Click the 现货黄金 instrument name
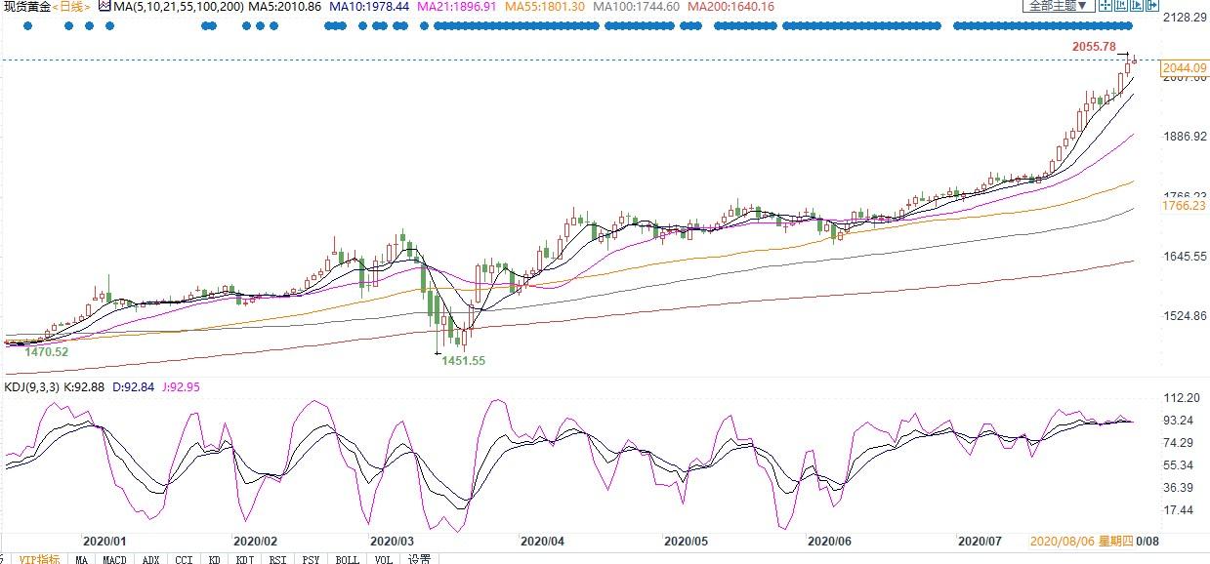Screen dimensions: 1210x564 point(26,7)
